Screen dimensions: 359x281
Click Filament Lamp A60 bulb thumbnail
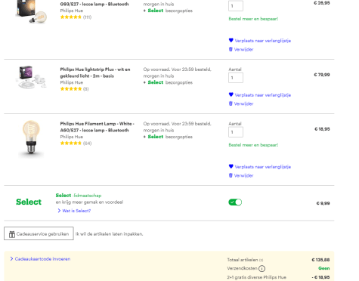(x=31, y=139)
